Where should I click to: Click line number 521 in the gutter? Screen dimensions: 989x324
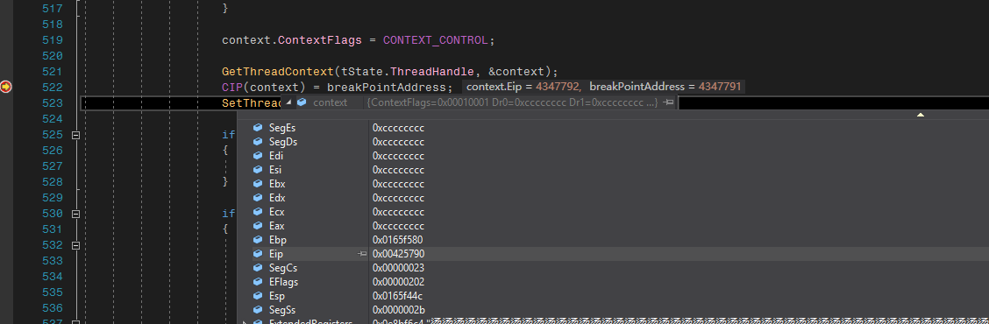click(x=52, y=71)
